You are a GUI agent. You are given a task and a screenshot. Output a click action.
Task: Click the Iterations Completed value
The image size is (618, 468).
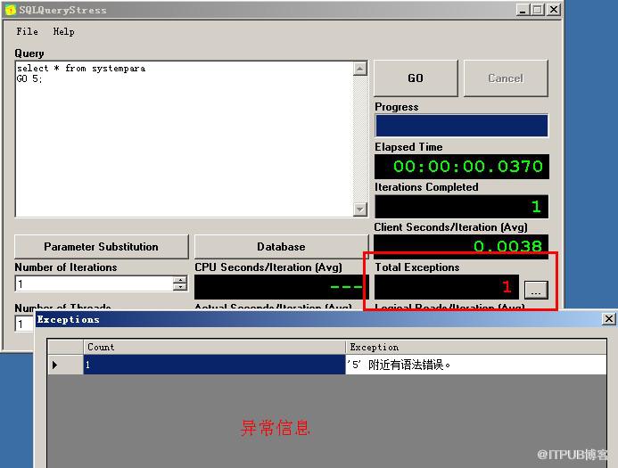(x=462, y=207)
